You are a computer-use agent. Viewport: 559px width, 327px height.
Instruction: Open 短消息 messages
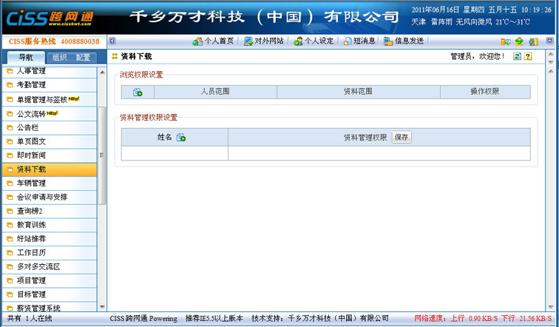[359, 41]
